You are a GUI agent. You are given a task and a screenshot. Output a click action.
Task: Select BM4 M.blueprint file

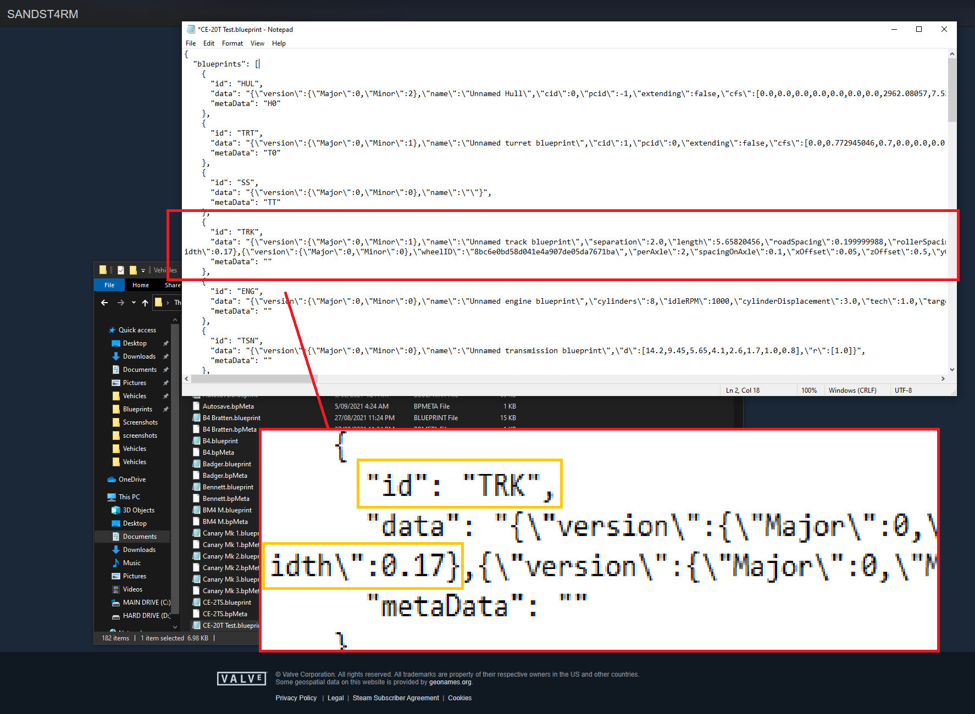pyautogui.click(x=227, y=510)
